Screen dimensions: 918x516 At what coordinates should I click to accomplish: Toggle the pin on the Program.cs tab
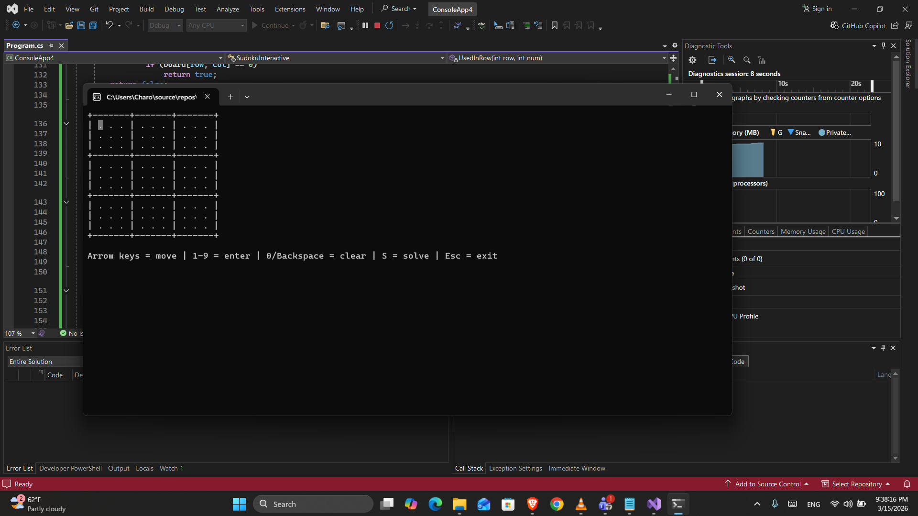(x=51, y=45)
